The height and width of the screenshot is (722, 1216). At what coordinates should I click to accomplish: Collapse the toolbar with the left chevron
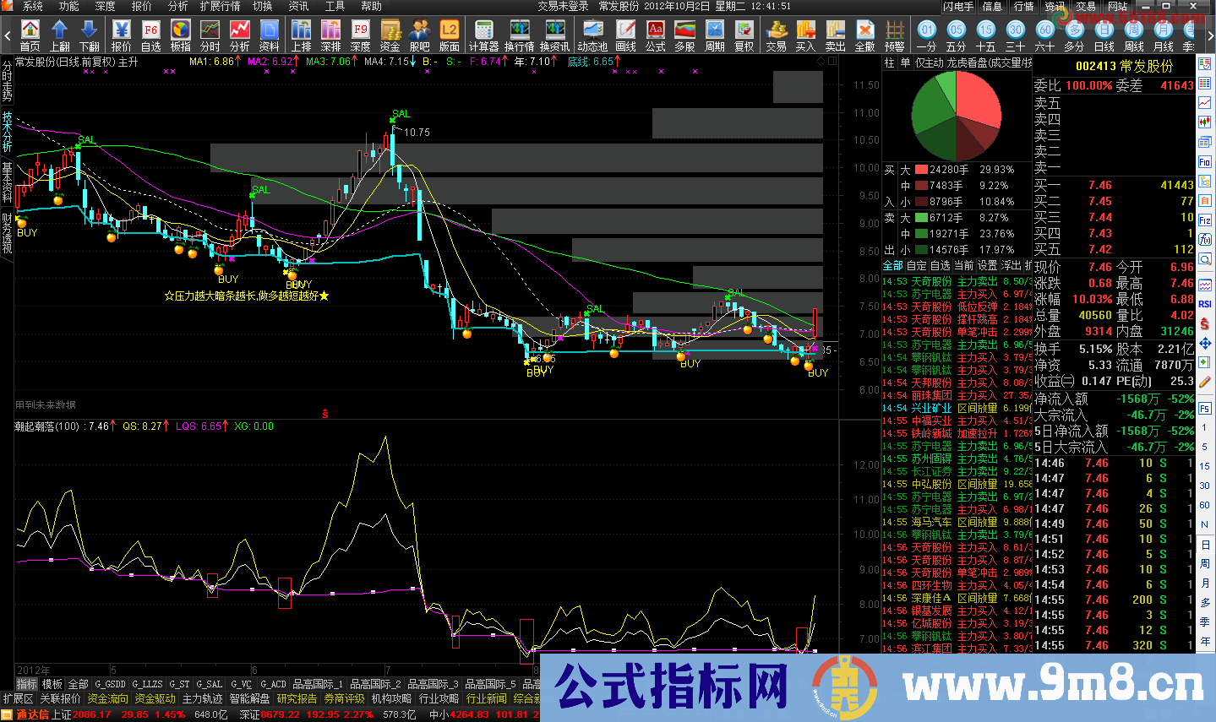click(7, 35)
